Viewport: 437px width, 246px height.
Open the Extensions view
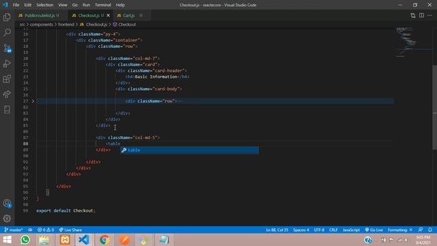(7, 79)
